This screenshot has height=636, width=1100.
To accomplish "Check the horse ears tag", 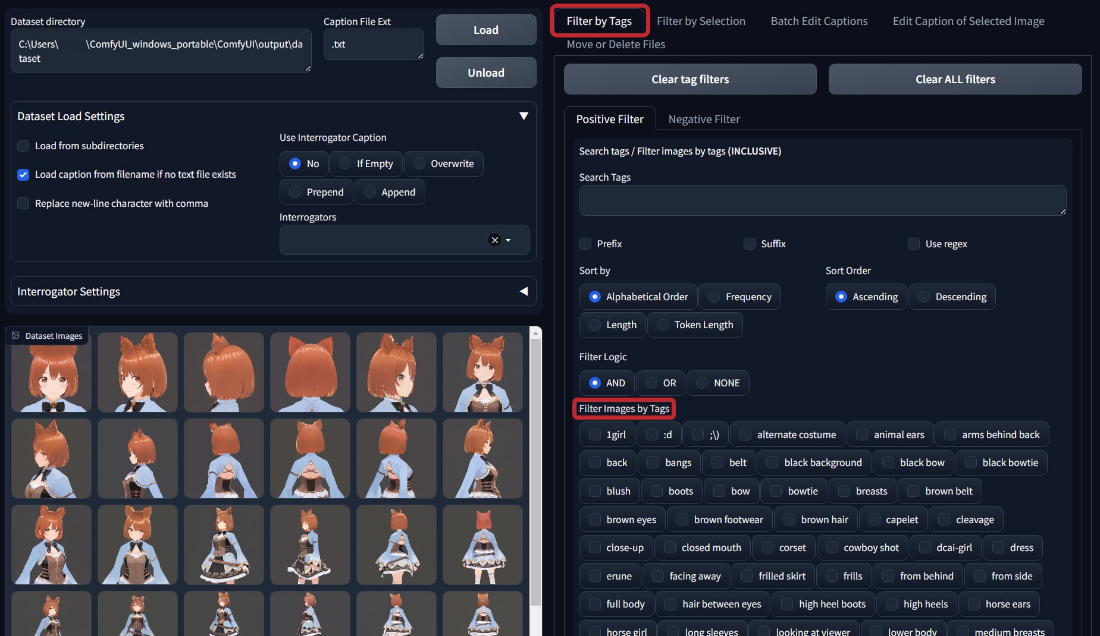I will point(973,604).
